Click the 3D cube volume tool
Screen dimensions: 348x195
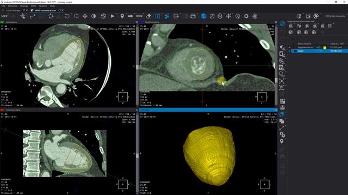point(103,16)
